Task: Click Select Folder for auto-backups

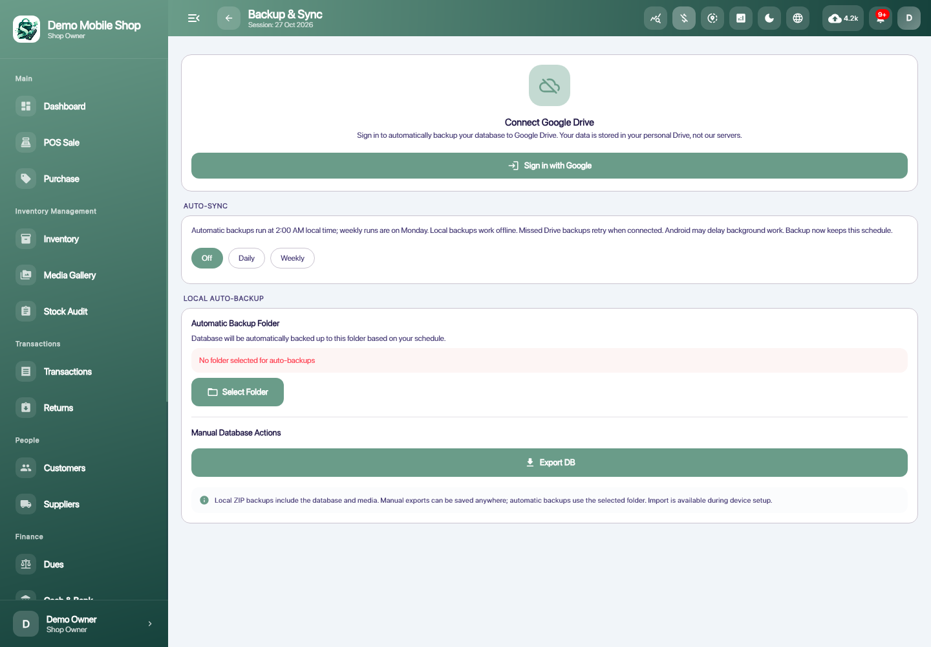Action: pos(237,392)
